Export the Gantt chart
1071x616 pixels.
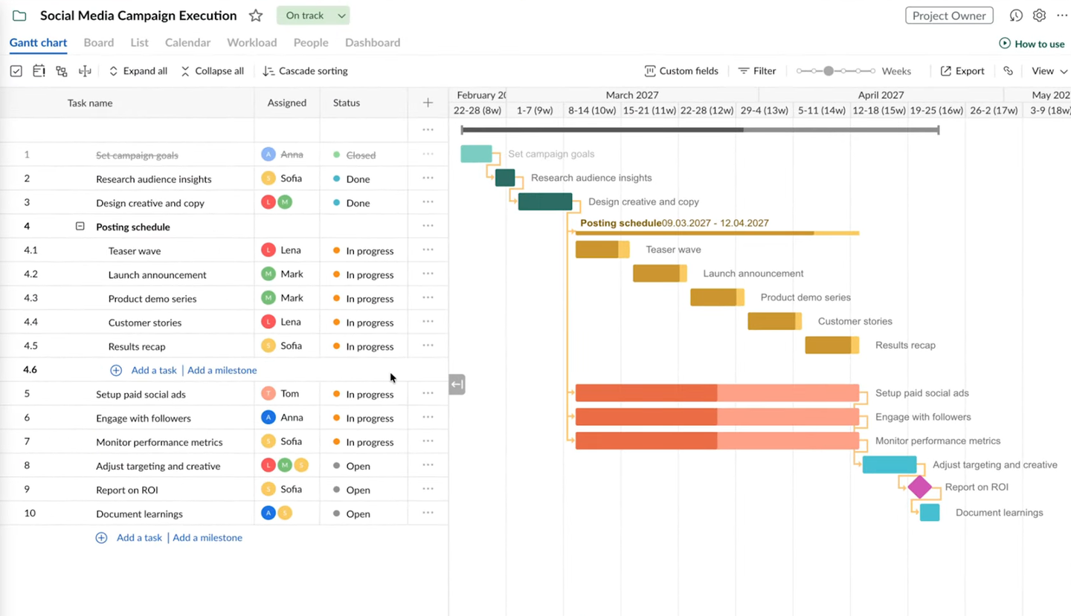coord(962,71)
